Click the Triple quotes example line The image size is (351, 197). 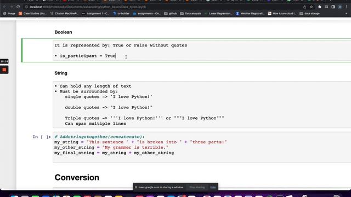(144, 118)
